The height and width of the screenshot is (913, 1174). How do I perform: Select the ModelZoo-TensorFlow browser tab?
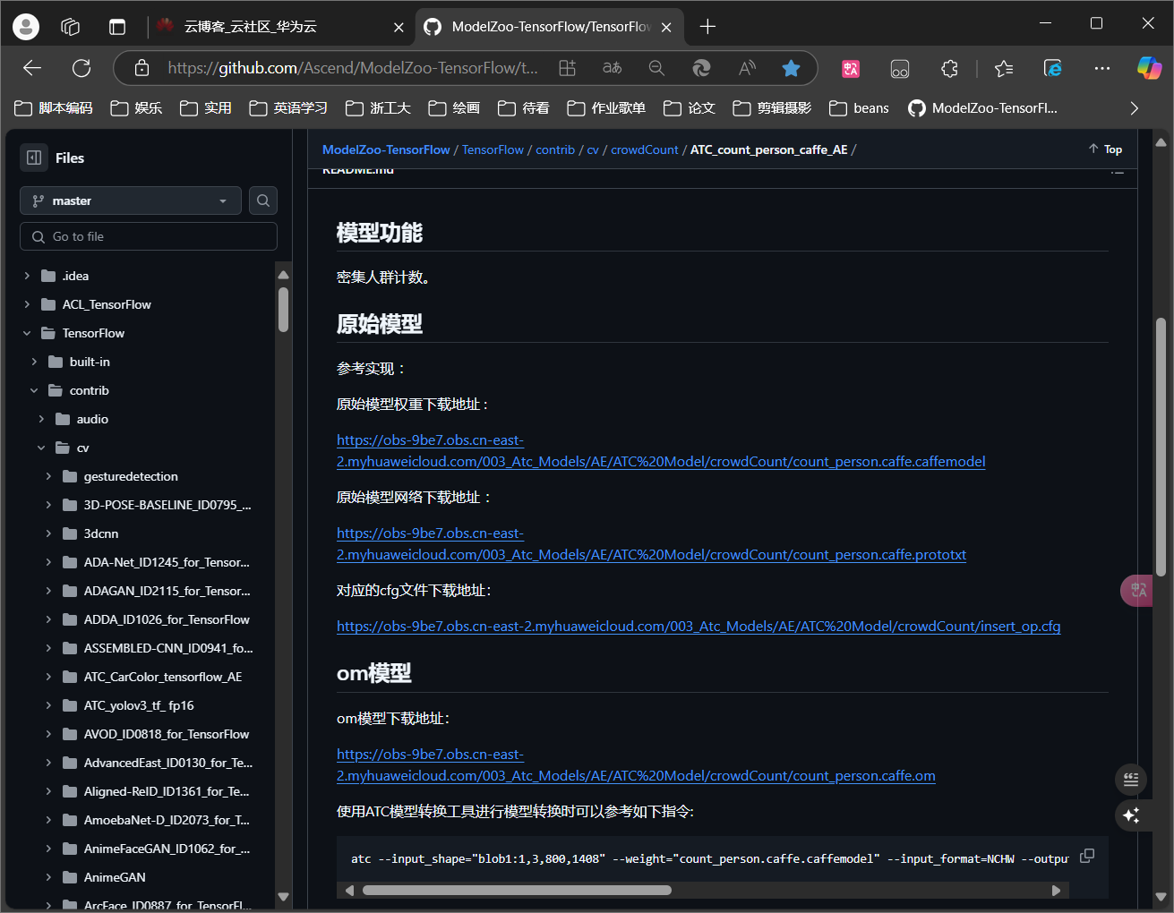point(550,27)
